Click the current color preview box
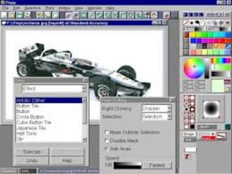 click(x=217, y=86)
